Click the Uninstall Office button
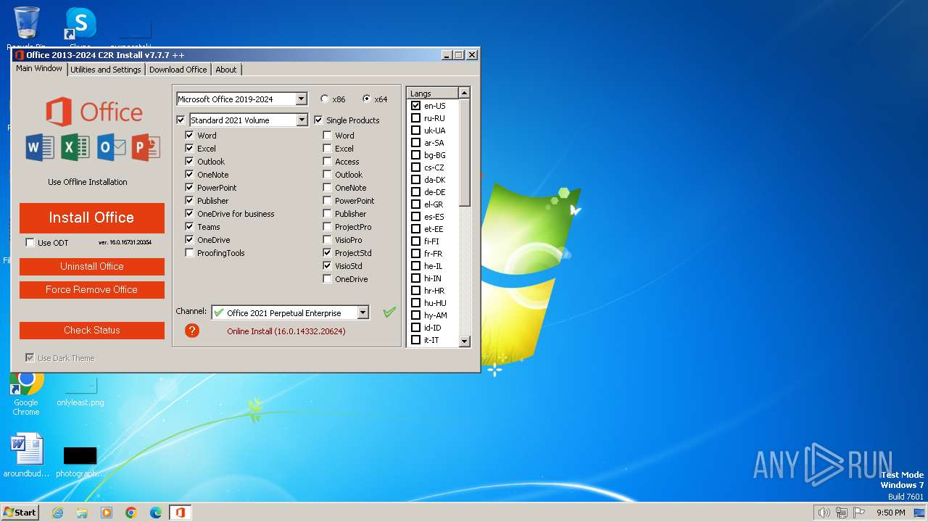 pyautogui.click(x=92, y=266)
